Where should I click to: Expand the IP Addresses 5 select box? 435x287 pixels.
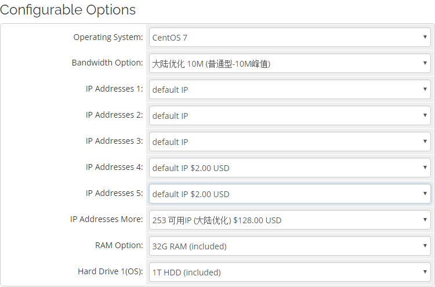(x=289, y=194)
